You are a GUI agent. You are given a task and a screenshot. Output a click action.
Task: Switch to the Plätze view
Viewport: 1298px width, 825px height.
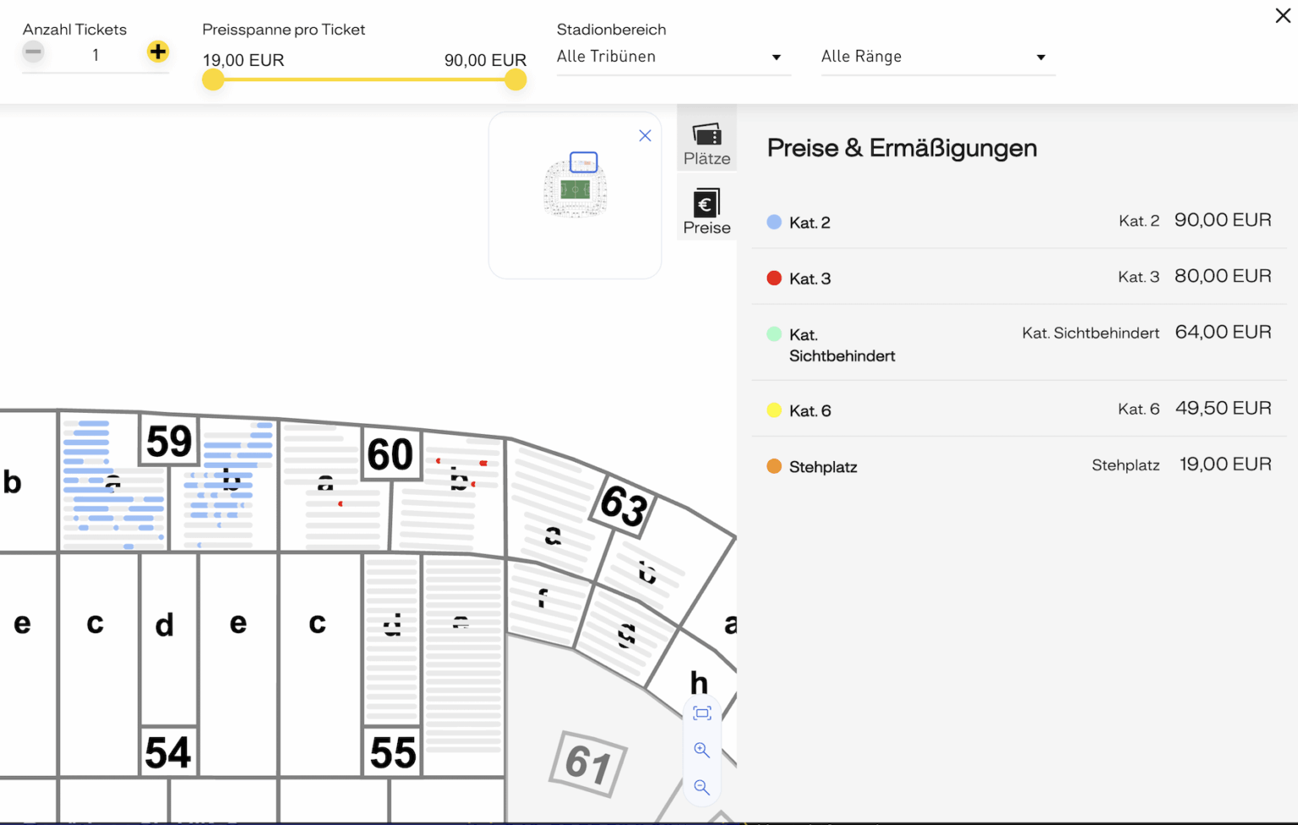[x=706, y=139]
